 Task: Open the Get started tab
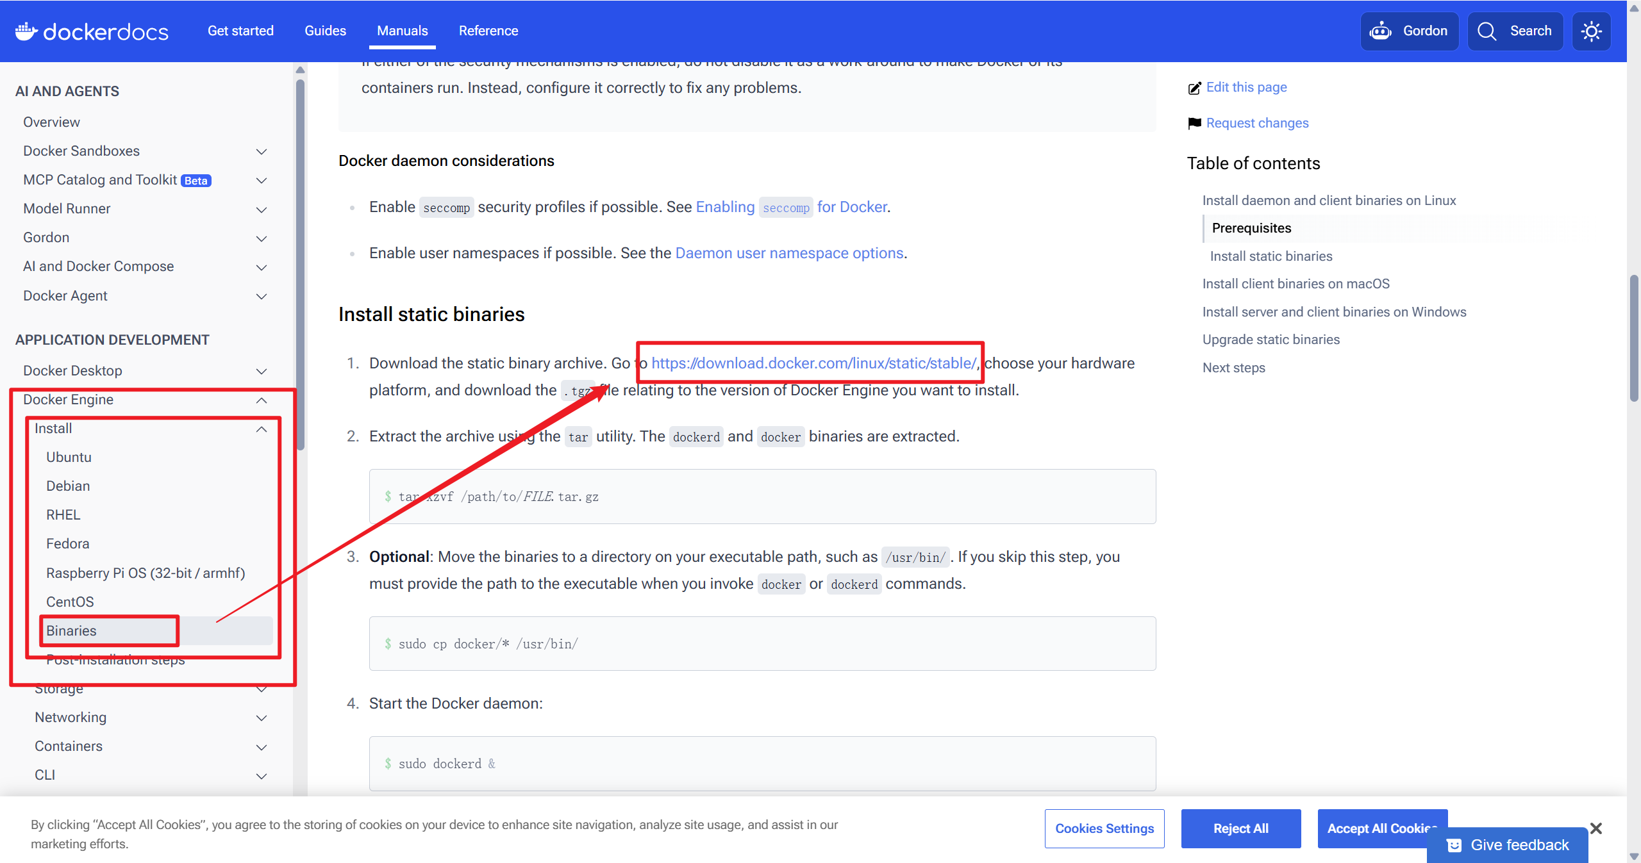tap(240, 31)
